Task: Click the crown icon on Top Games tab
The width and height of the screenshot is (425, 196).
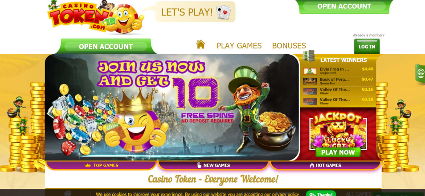Action: [88, 165]
